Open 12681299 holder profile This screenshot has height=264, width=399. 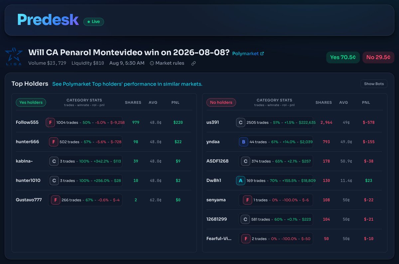(x=216, y=219)
